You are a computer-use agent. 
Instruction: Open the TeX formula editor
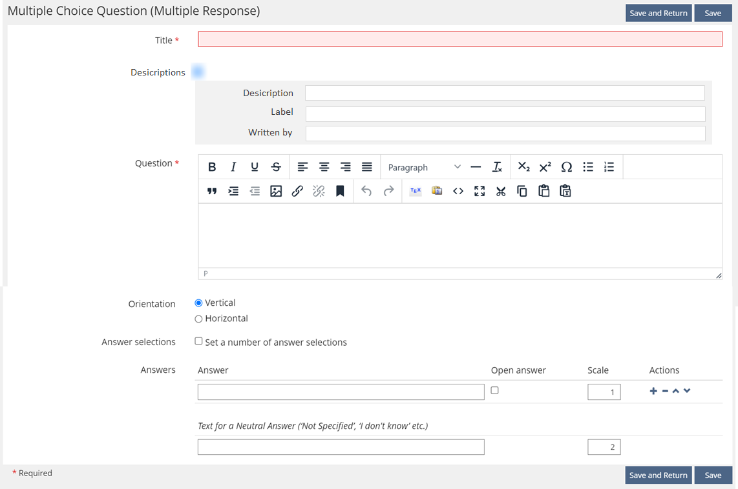pos(416,191)
